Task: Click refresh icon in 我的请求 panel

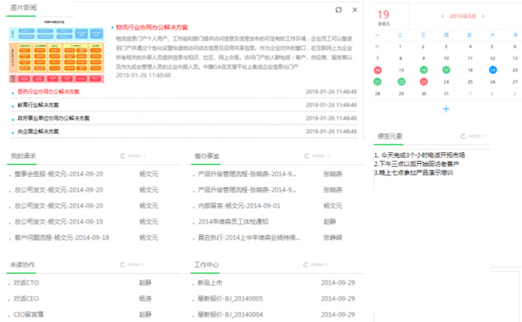Action: (x=123, y=156)
